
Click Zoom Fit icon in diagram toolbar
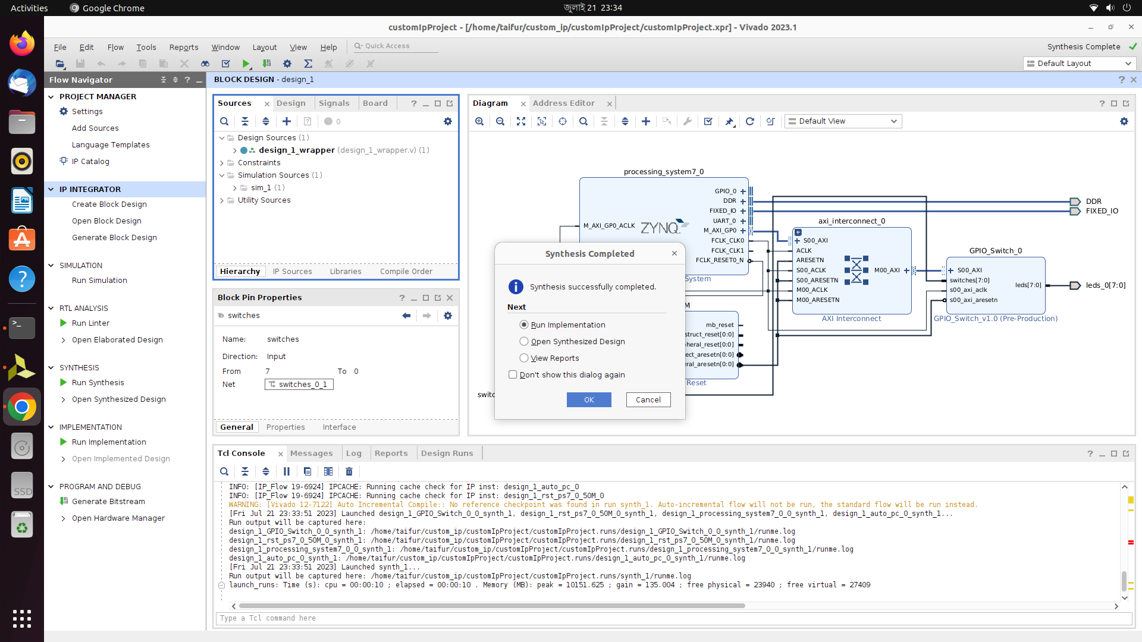click(521, 121)
